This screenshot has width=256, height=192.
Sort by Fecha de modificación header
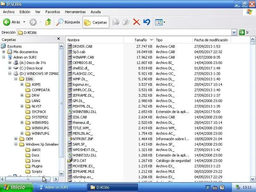pyautogui.click(x=212, y=40)
